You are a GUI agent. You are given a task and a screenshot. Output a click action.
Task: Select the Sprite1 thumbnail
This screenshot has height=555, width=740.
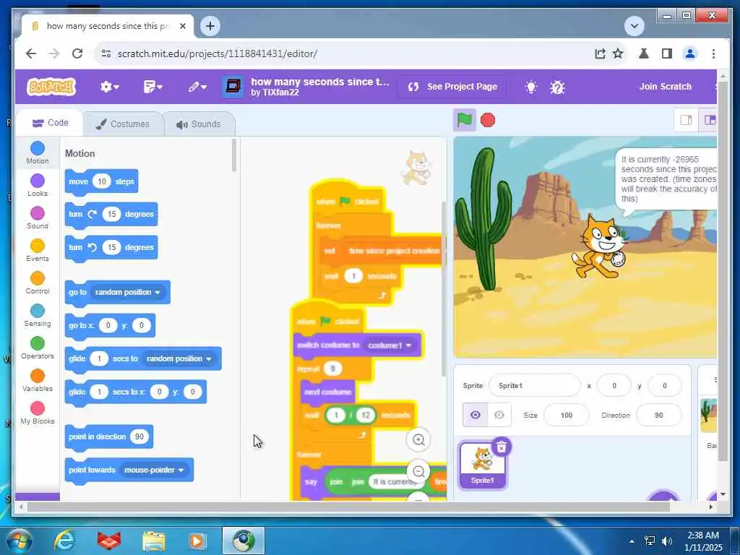click(482, 466)
